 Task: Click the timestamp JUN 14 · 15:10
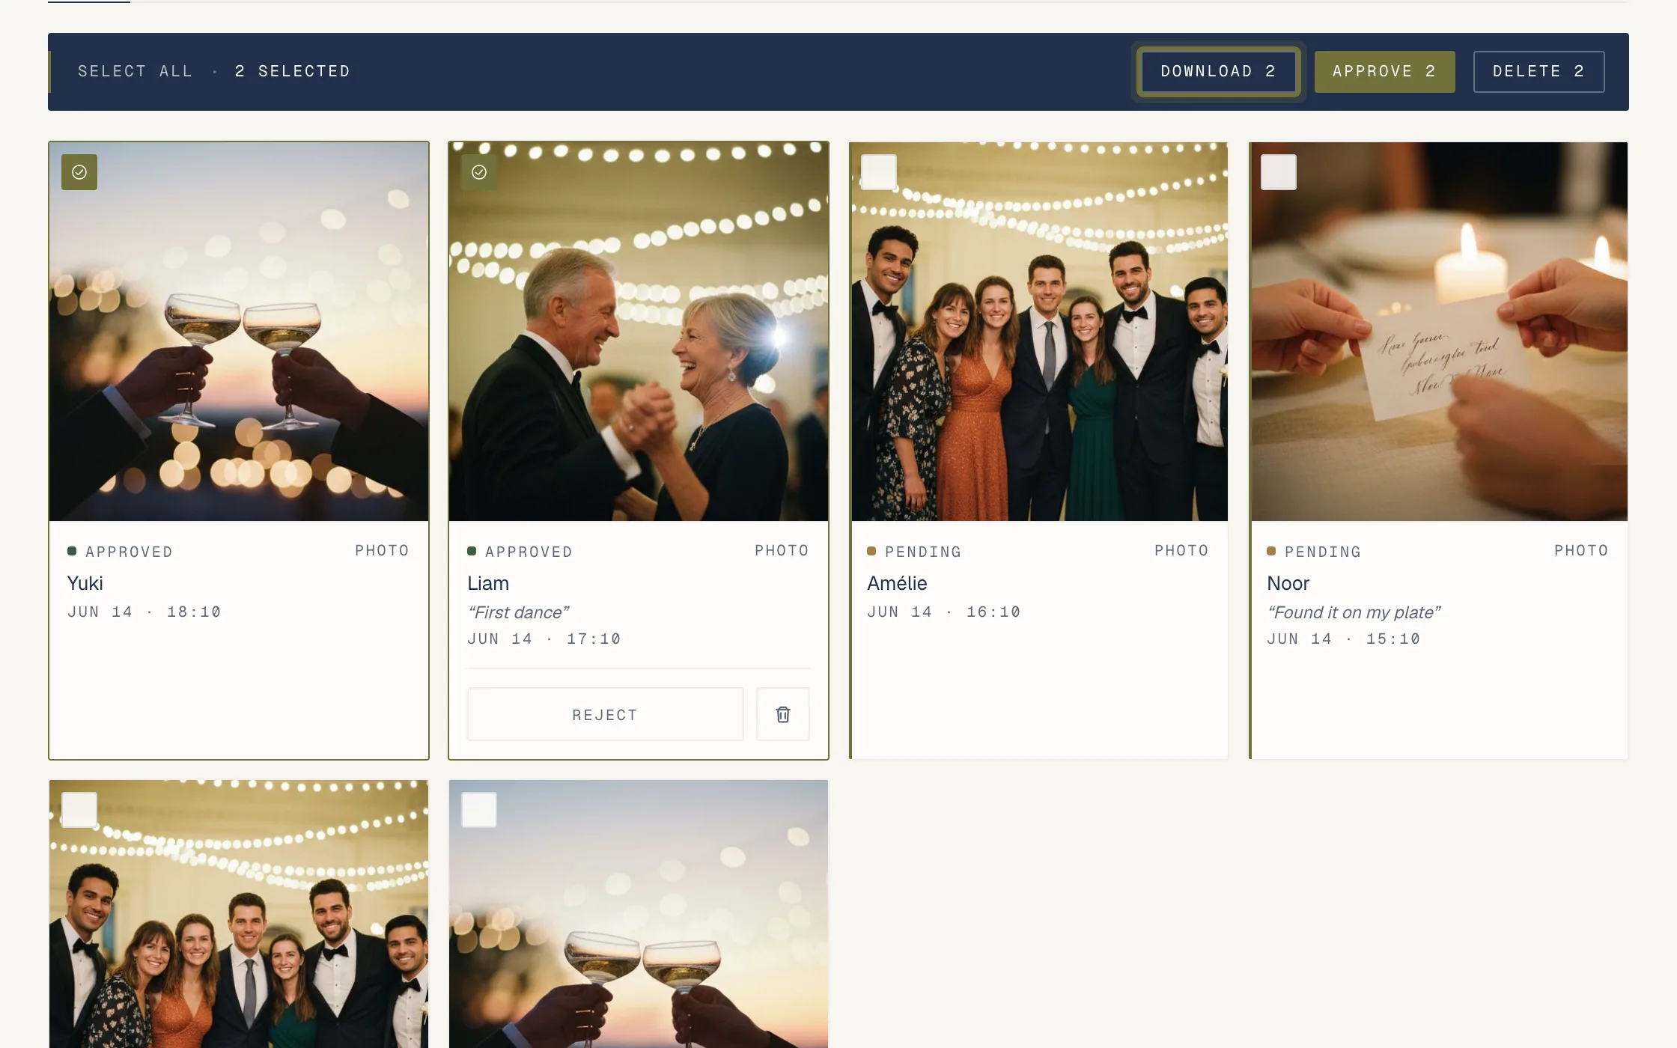(x=1344, y=639)
